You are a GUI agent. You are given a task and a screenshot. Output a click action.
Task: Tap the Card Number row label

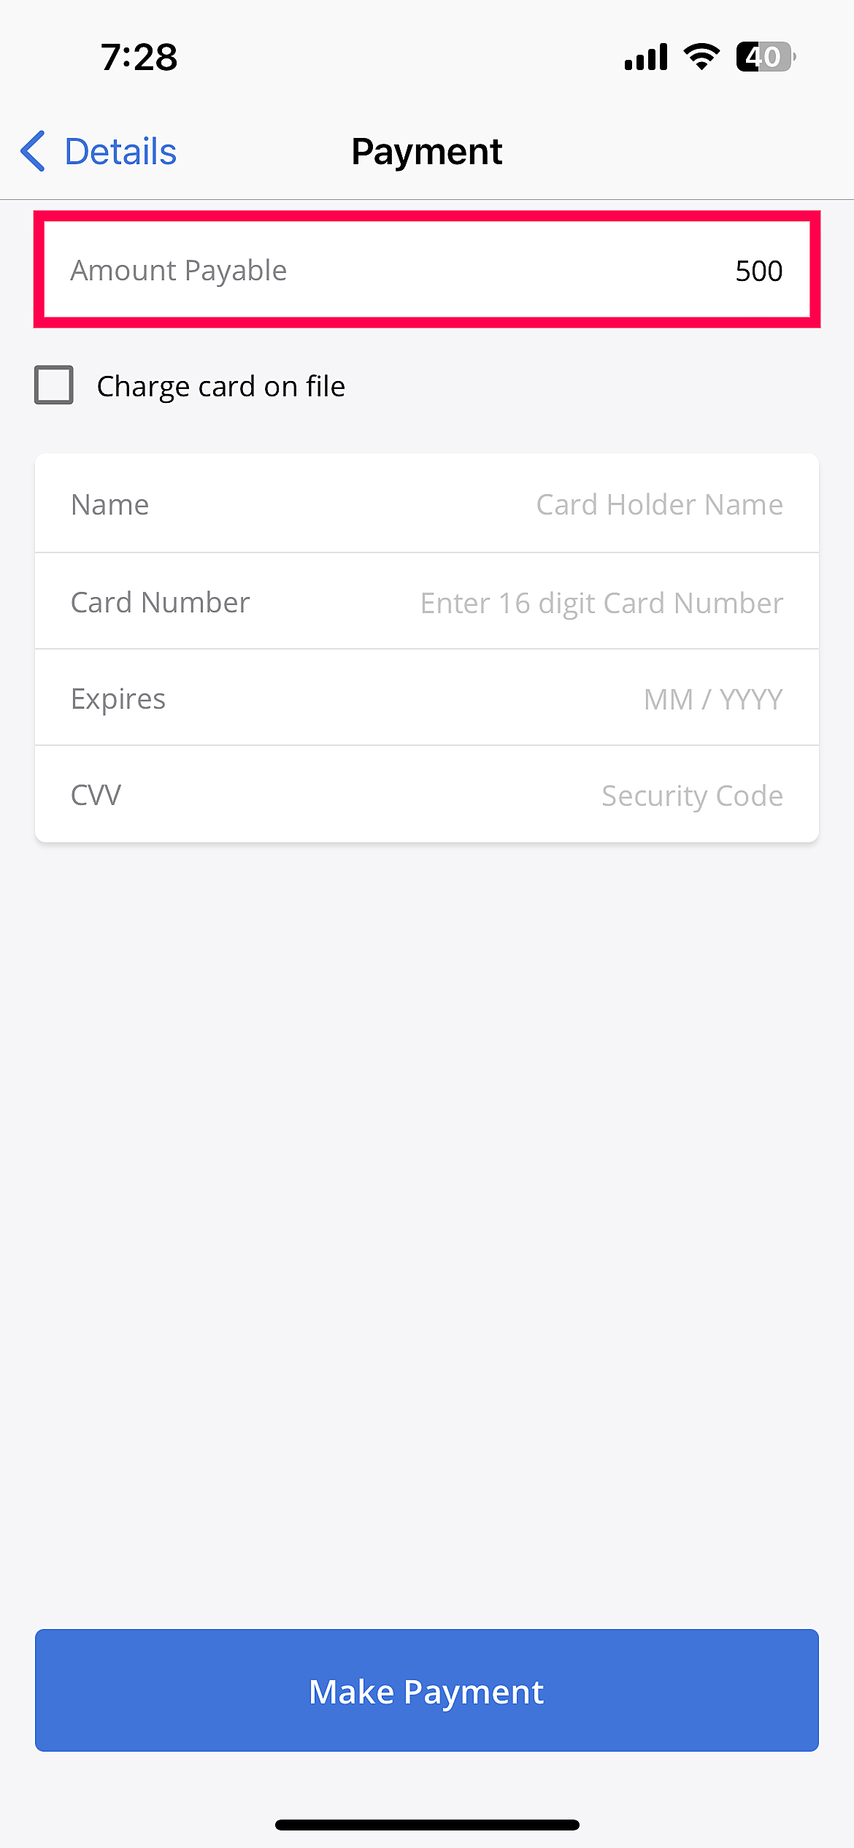[161, 602]
